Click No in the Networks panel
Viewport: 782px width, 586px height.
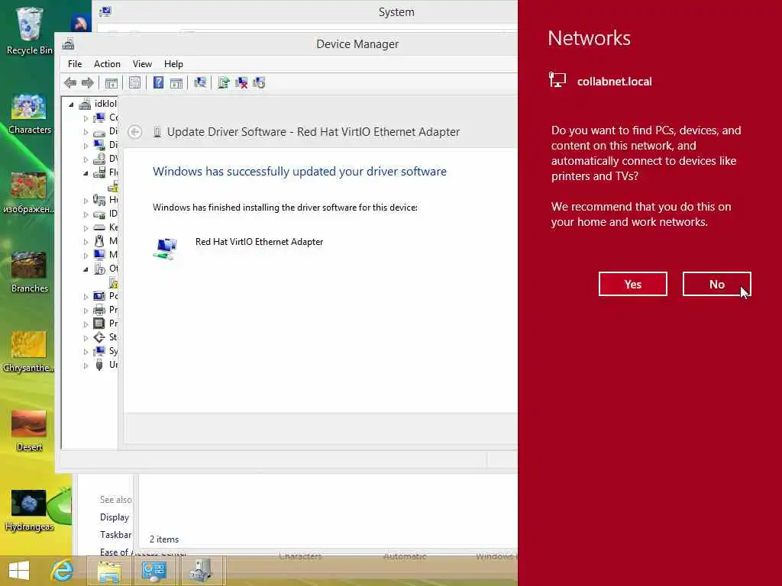(716, 284)
